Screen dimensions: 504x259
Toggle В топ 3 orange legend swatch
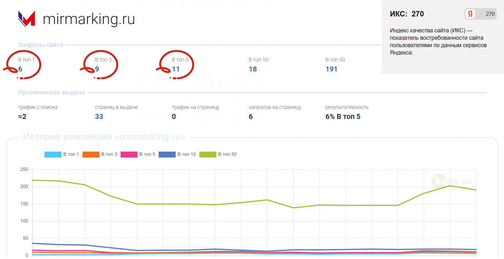tap(91, 154)
